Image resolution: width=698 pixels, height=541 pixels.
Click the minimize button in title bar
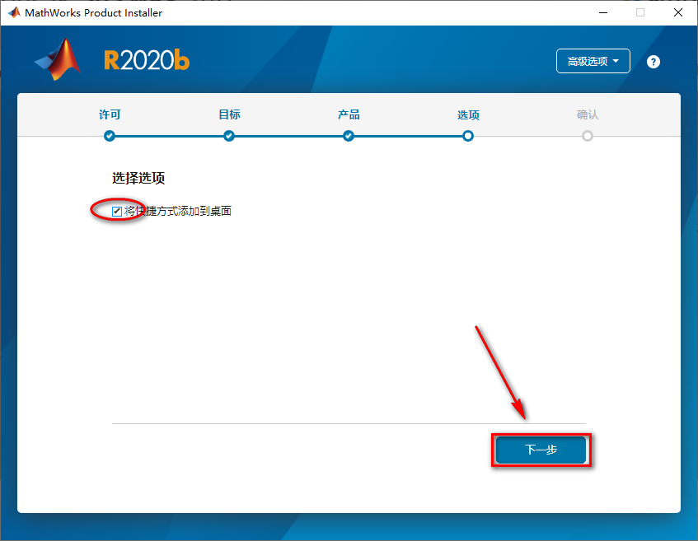tap(602, 12)
